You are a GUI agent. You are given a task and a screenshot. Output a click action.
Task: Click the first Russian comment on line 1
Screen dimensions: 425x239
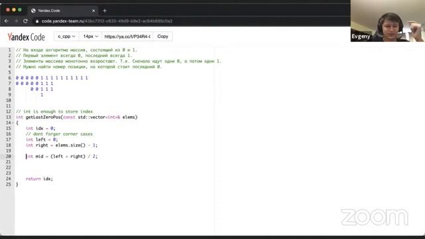[76, 50]
